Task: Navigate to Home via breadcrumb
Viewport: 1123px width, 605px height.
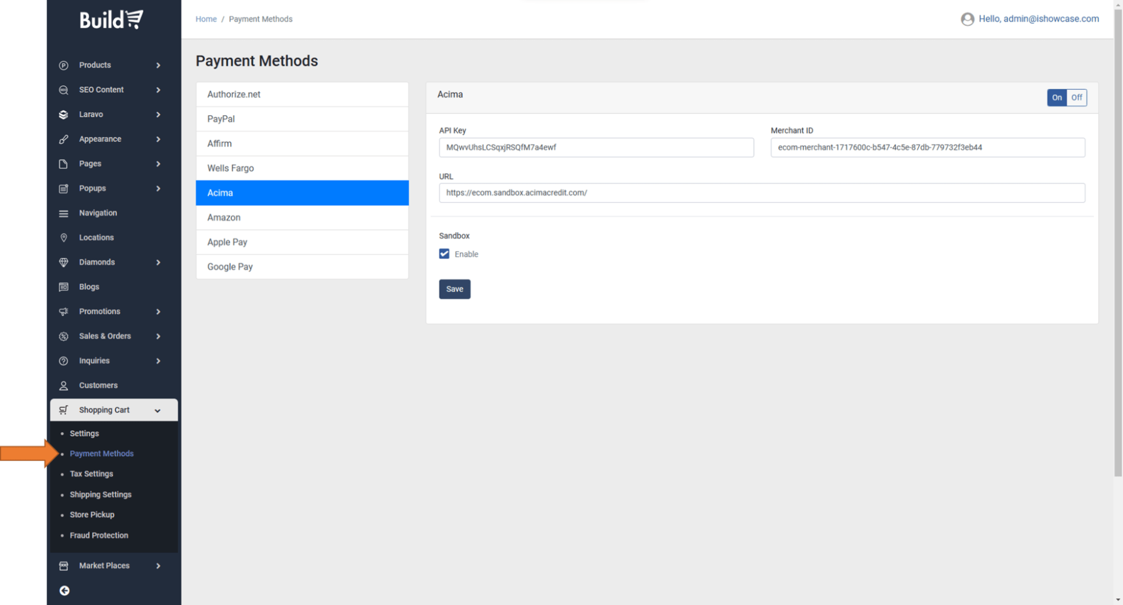Action: click(206, 19)
